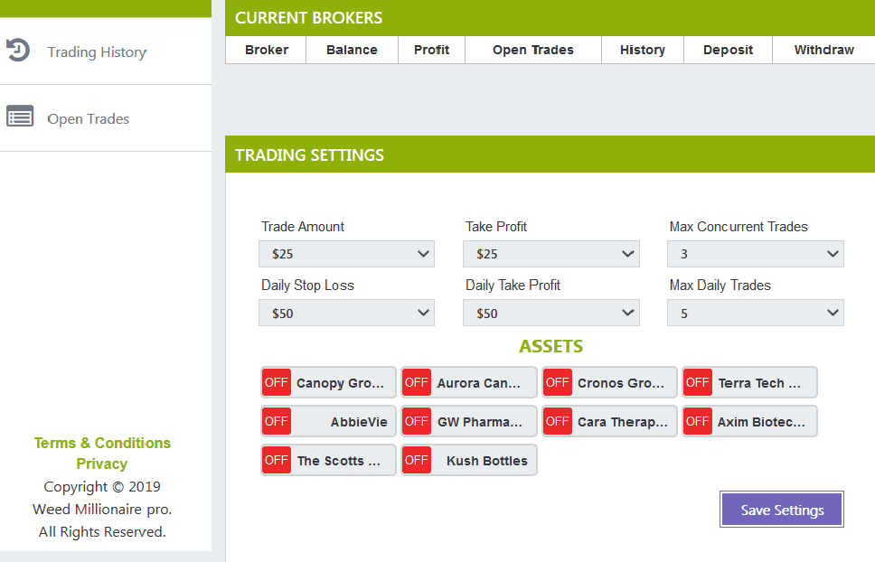Click the Open Trades list icon

[20, 116]
